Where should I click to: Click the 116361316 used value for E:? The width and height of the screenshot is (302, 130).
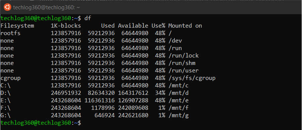[100, 101]
